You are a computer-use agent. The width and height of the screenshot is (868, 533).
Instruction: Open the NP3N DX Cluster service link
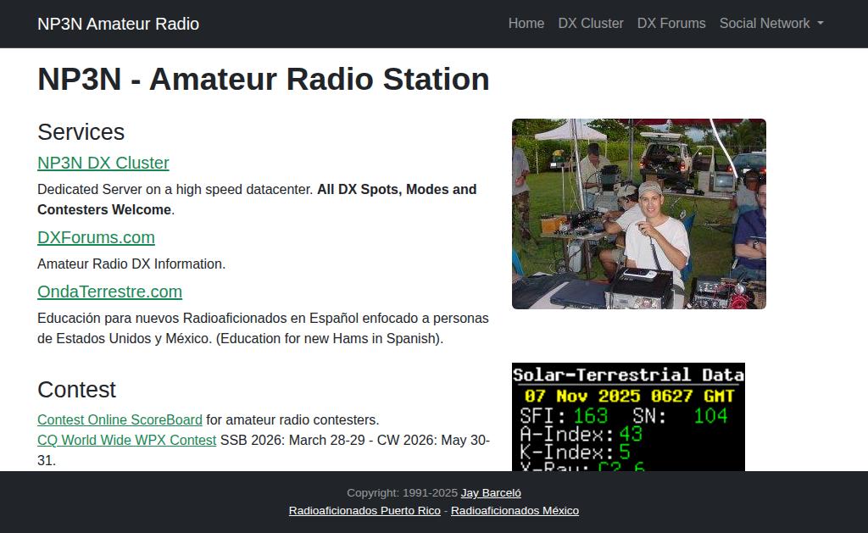point(103,163)
